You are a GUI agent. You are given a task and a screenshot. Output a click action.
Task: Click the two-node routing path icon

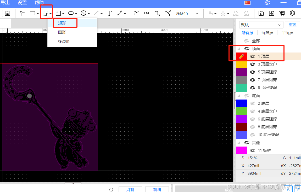158,13
